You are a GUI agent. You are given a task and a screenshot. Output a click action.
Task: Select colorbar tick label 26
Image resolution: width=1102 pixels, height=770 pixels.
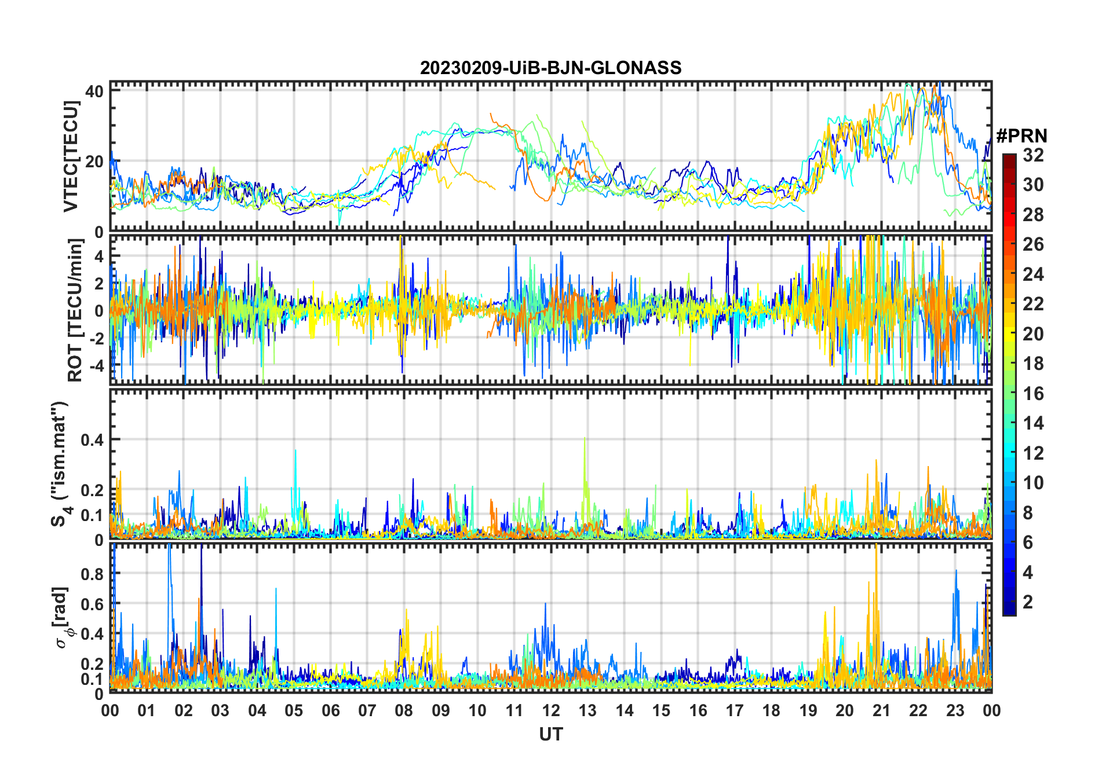(x=1033, y=244)
